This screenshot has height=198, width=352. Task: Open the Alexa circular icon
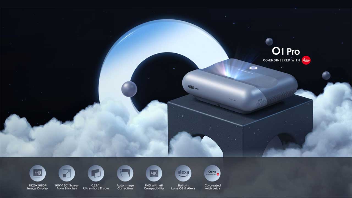183,173
